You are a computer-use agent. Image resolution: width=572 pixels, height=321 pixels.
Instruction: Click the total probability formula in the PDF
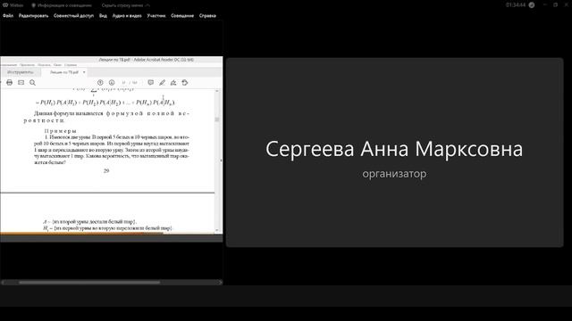[x=105, y=103]
